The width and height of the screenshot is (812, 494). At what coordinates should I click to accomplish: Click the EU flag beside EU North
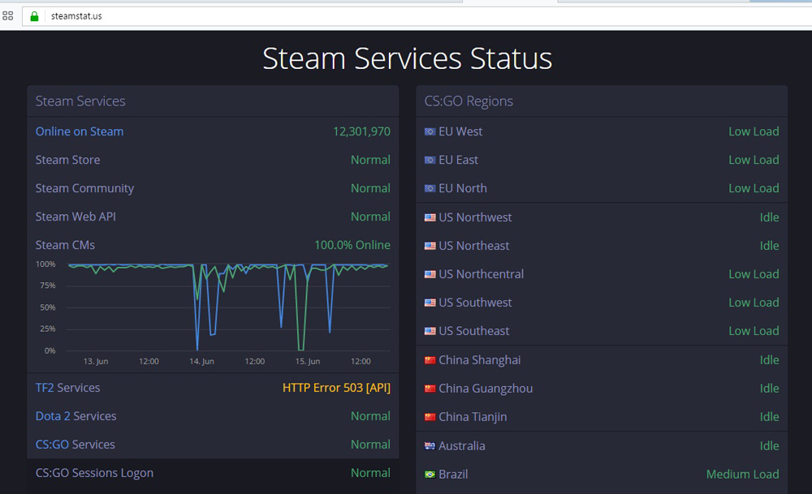[x=430, y=188]
